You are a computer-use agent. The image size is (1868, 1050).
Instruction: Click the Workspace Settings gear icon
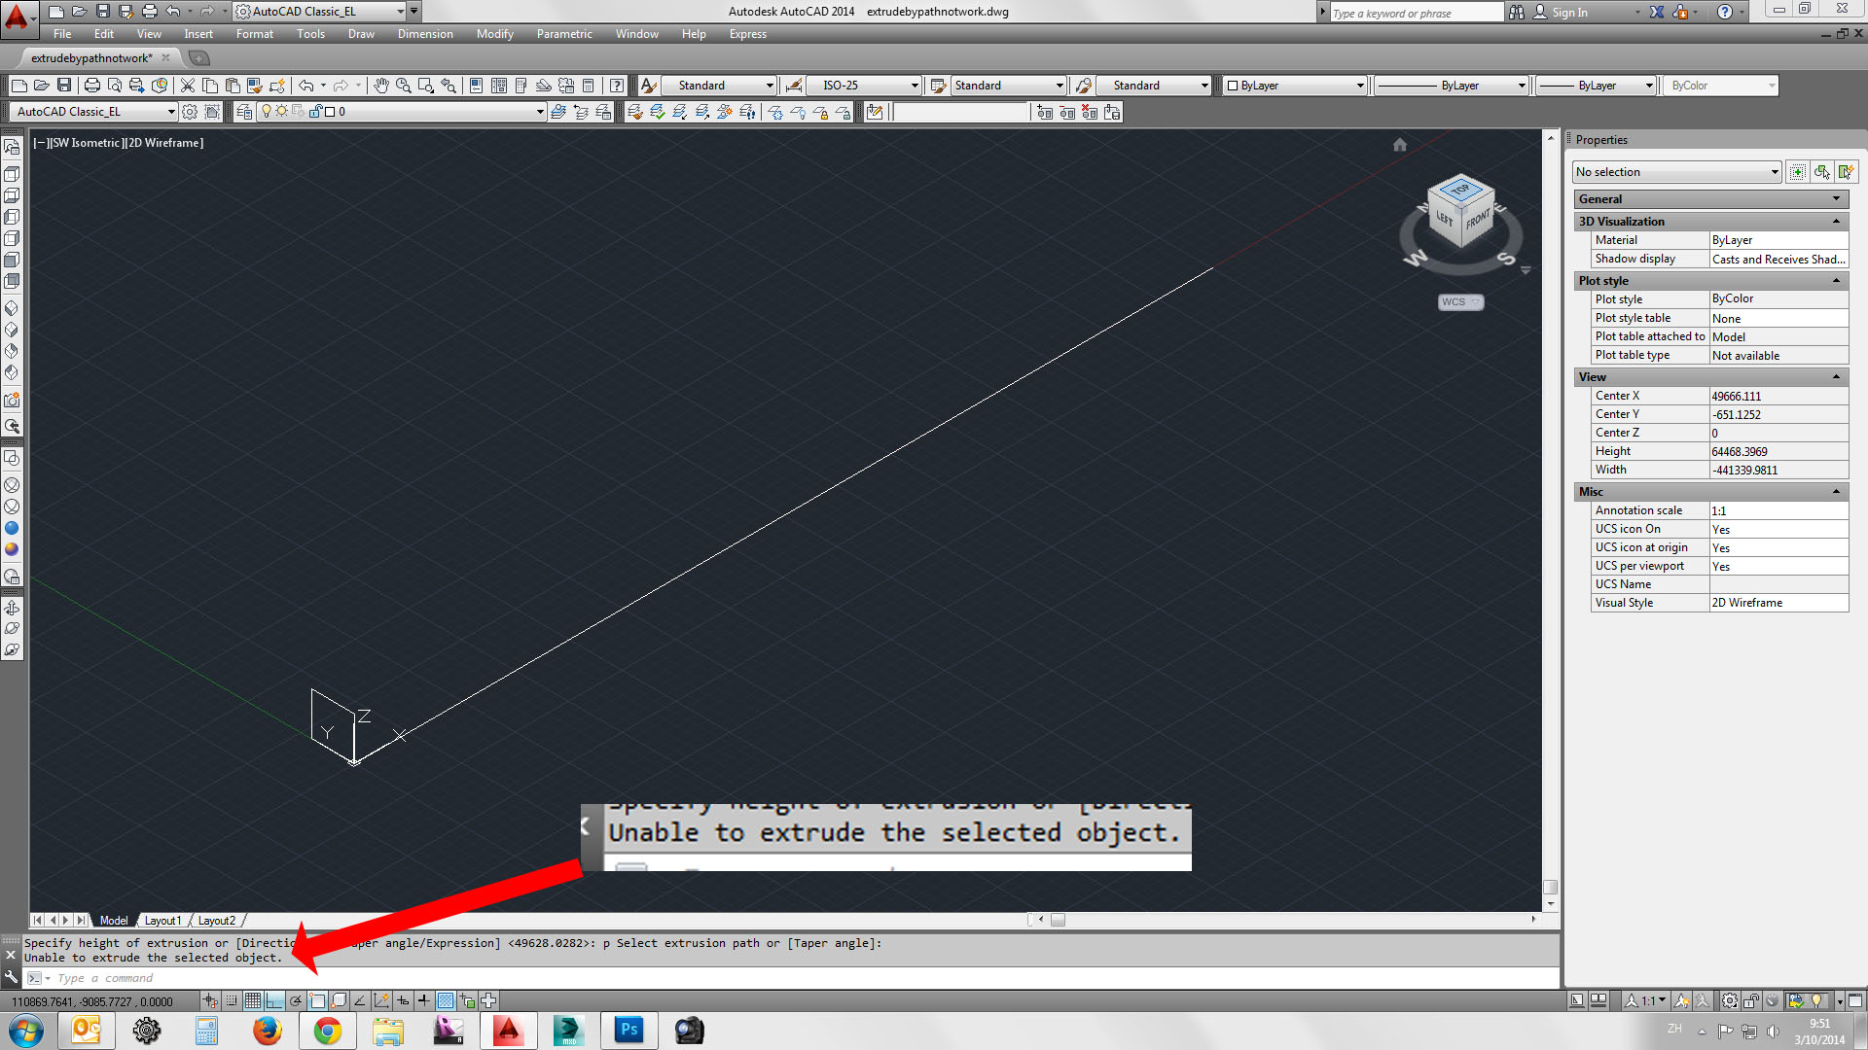[x=190, y=112]
